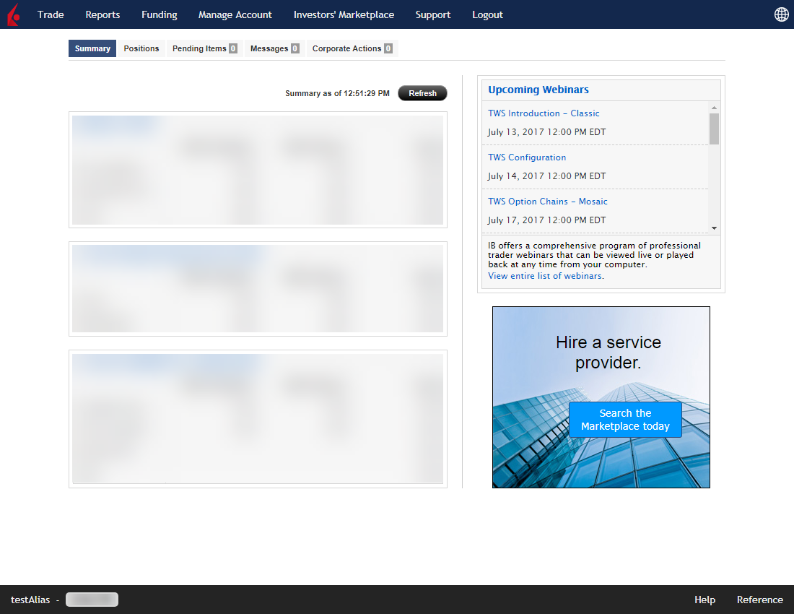This screenshot has height=614, width=794.
Task: Open the Manage Account menu
Action: coord(235,14)
